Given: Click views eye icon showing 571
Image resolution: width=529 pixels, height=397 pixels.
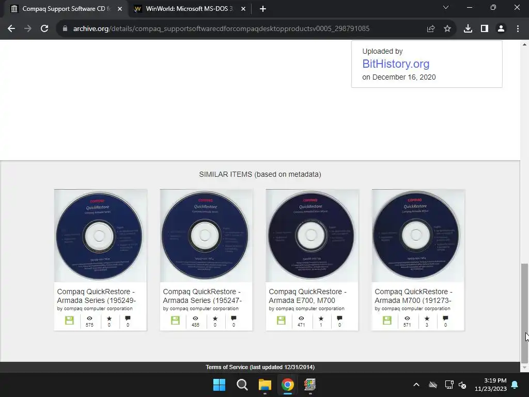Looking at the screenshot, I should [x=407, y=318].
